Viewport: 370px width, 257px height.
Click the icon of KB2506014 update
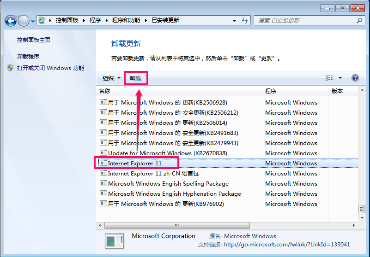tap(103, 123)
